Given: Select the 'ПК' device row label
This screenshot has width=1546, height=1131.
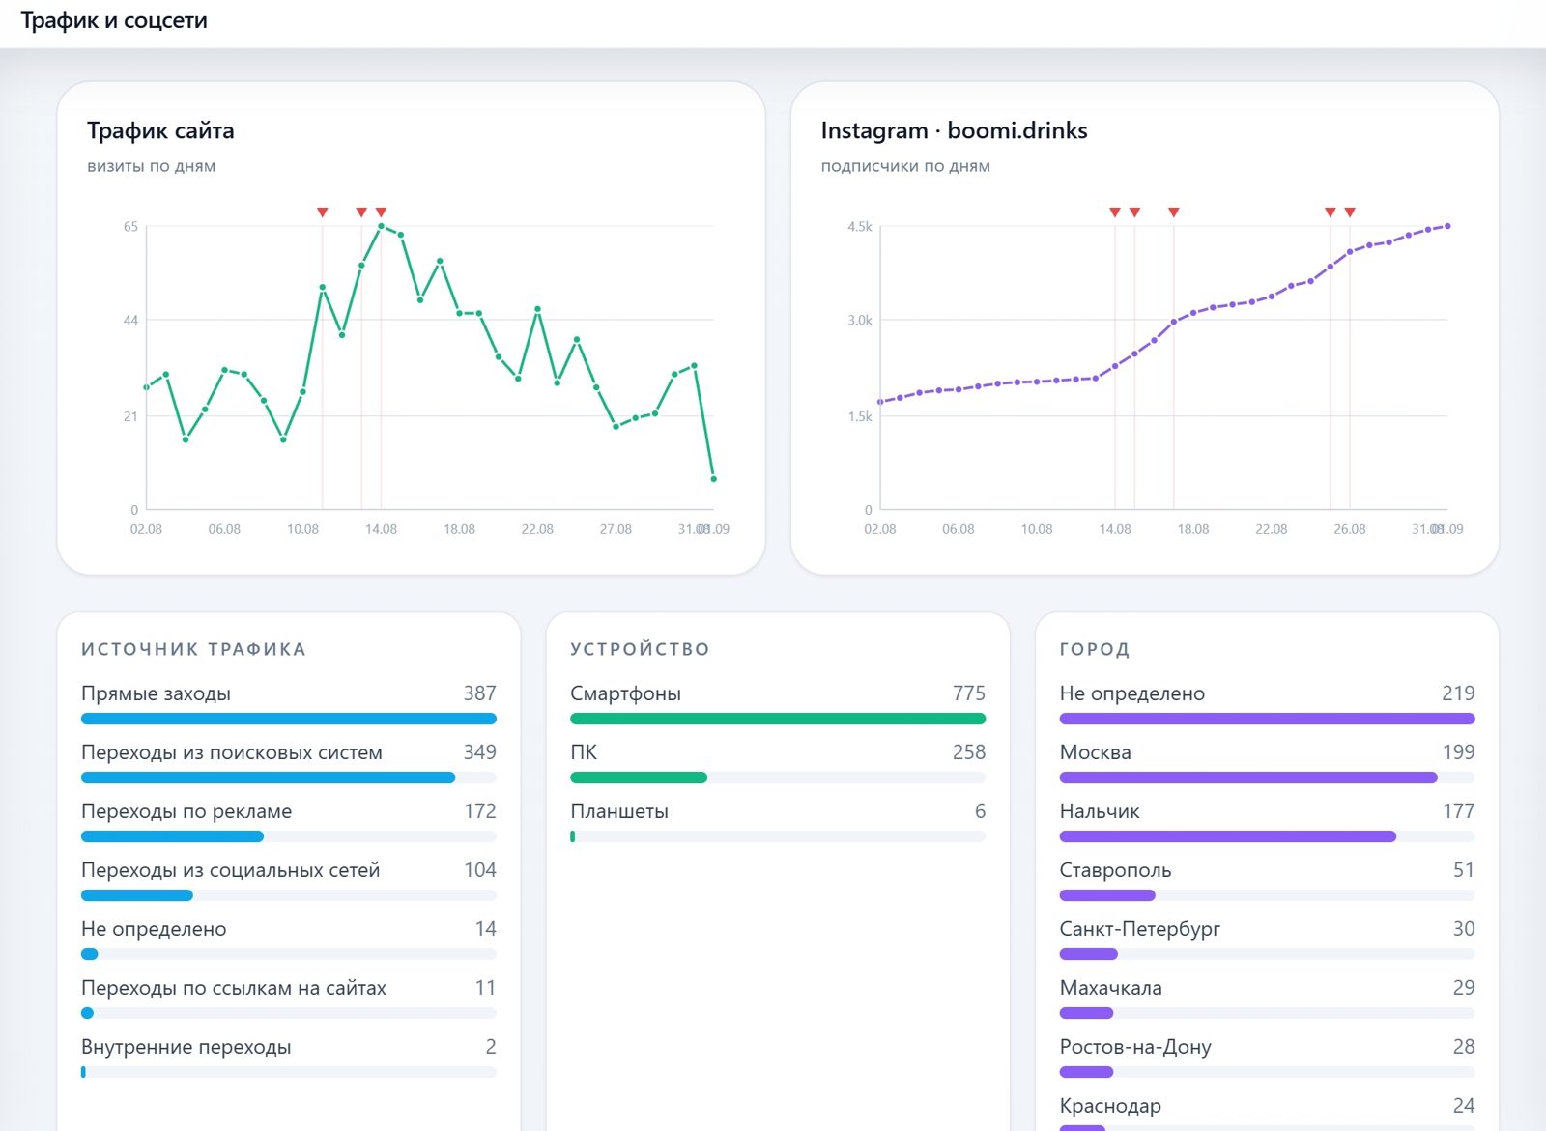Looking at the screenshot, I should pyautogui.click(x=584, y=752).
